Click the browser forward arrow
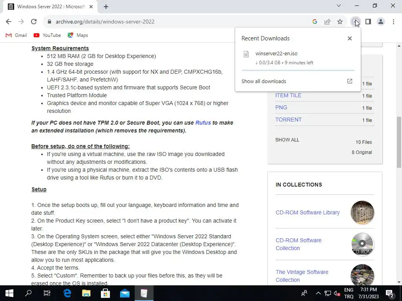The width and height of the screenshot is (402, 301). [x=21, y=22]
